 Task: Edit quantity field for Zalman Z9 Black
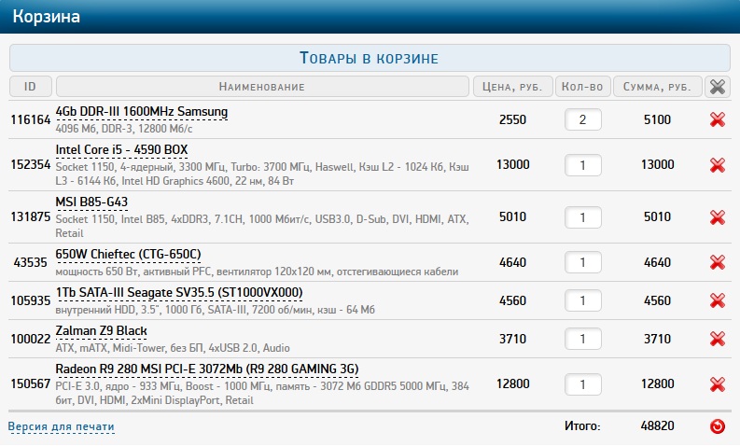(x=583, y=339)
